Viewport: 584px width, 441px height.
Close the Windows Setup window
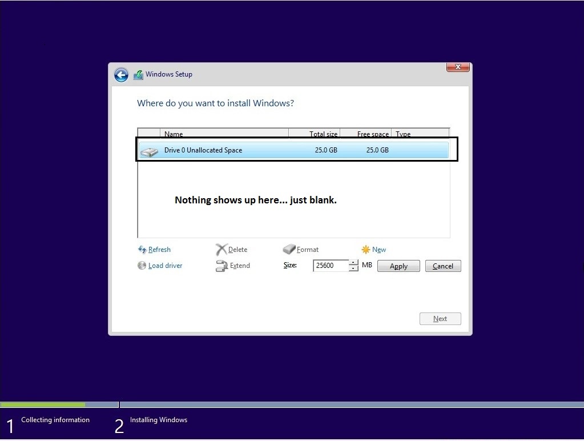coord(458,67)
